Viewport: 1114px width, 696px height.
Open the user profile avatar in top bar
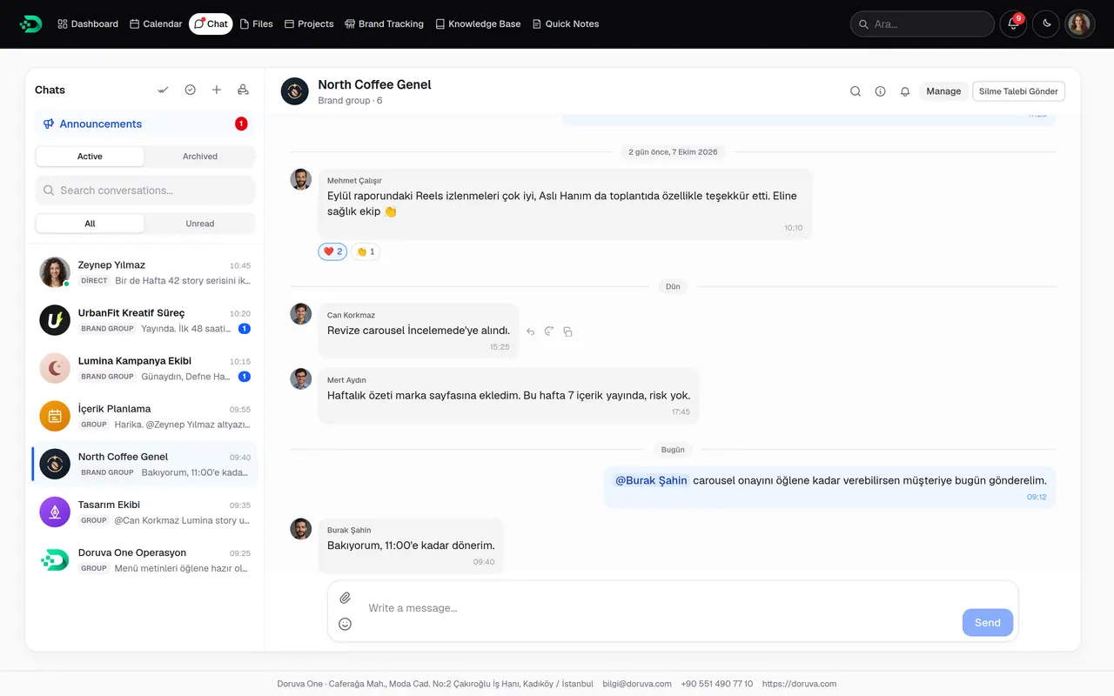pyautogui.click(x=1080, y=23)
